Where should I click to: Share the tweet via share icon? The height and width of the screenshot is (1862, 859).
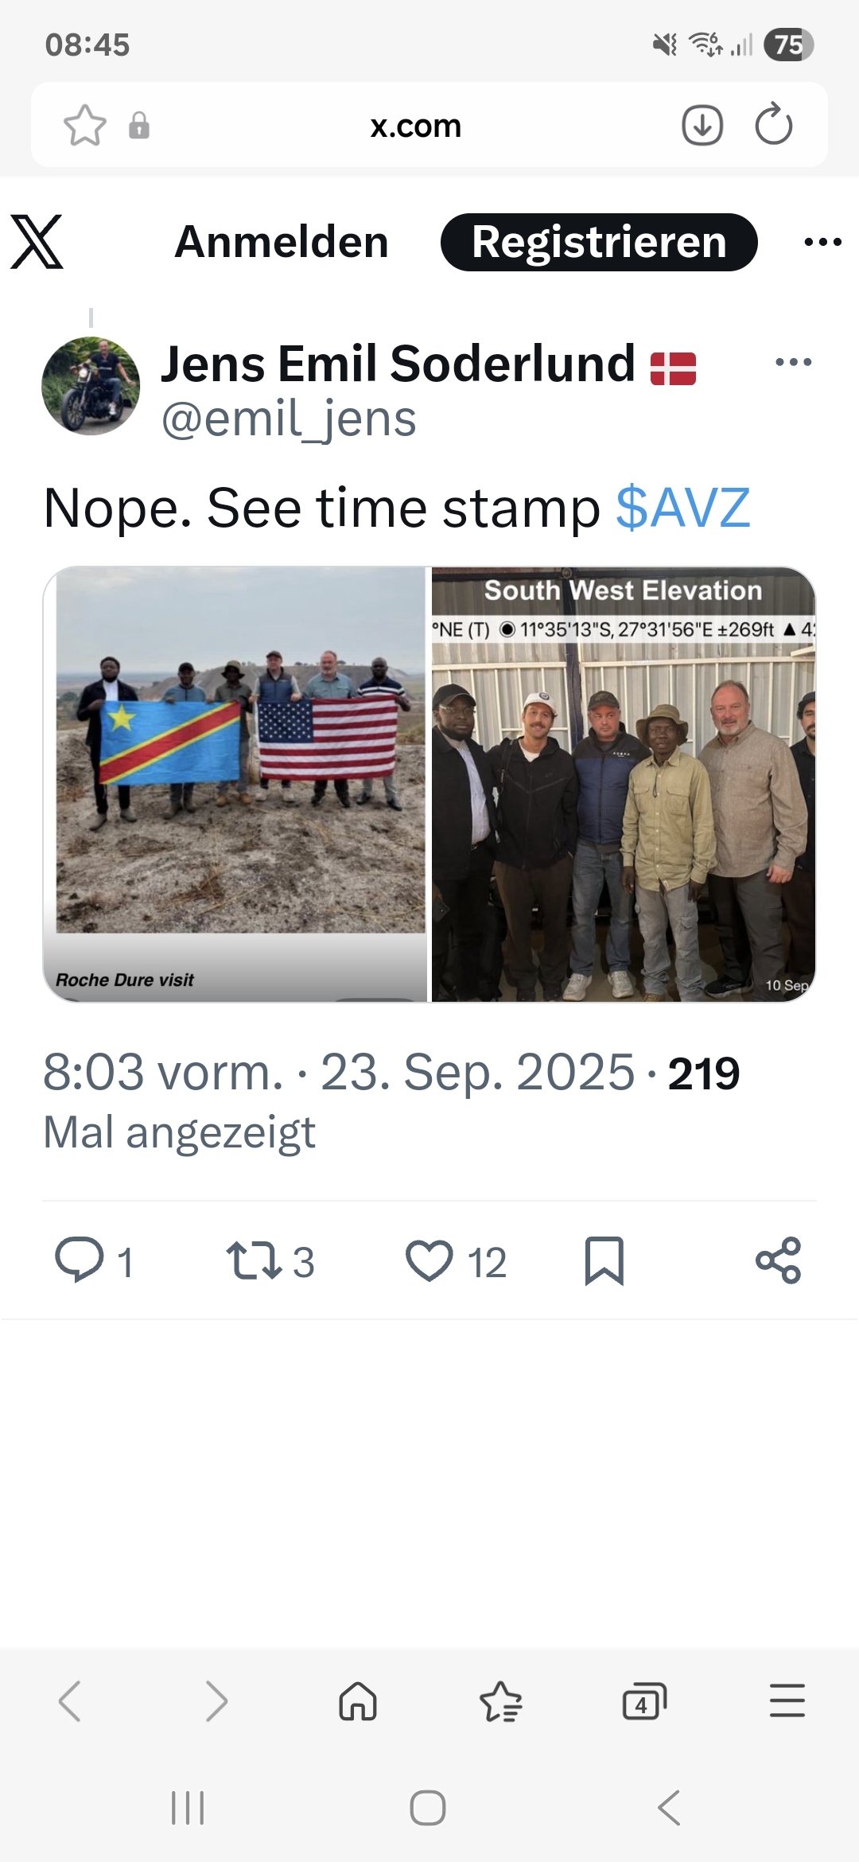(779, 1260)
